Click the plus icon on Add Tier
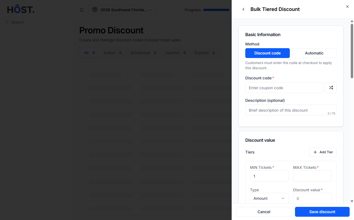This screenshot has width=354, height=220. pos(315,152)
